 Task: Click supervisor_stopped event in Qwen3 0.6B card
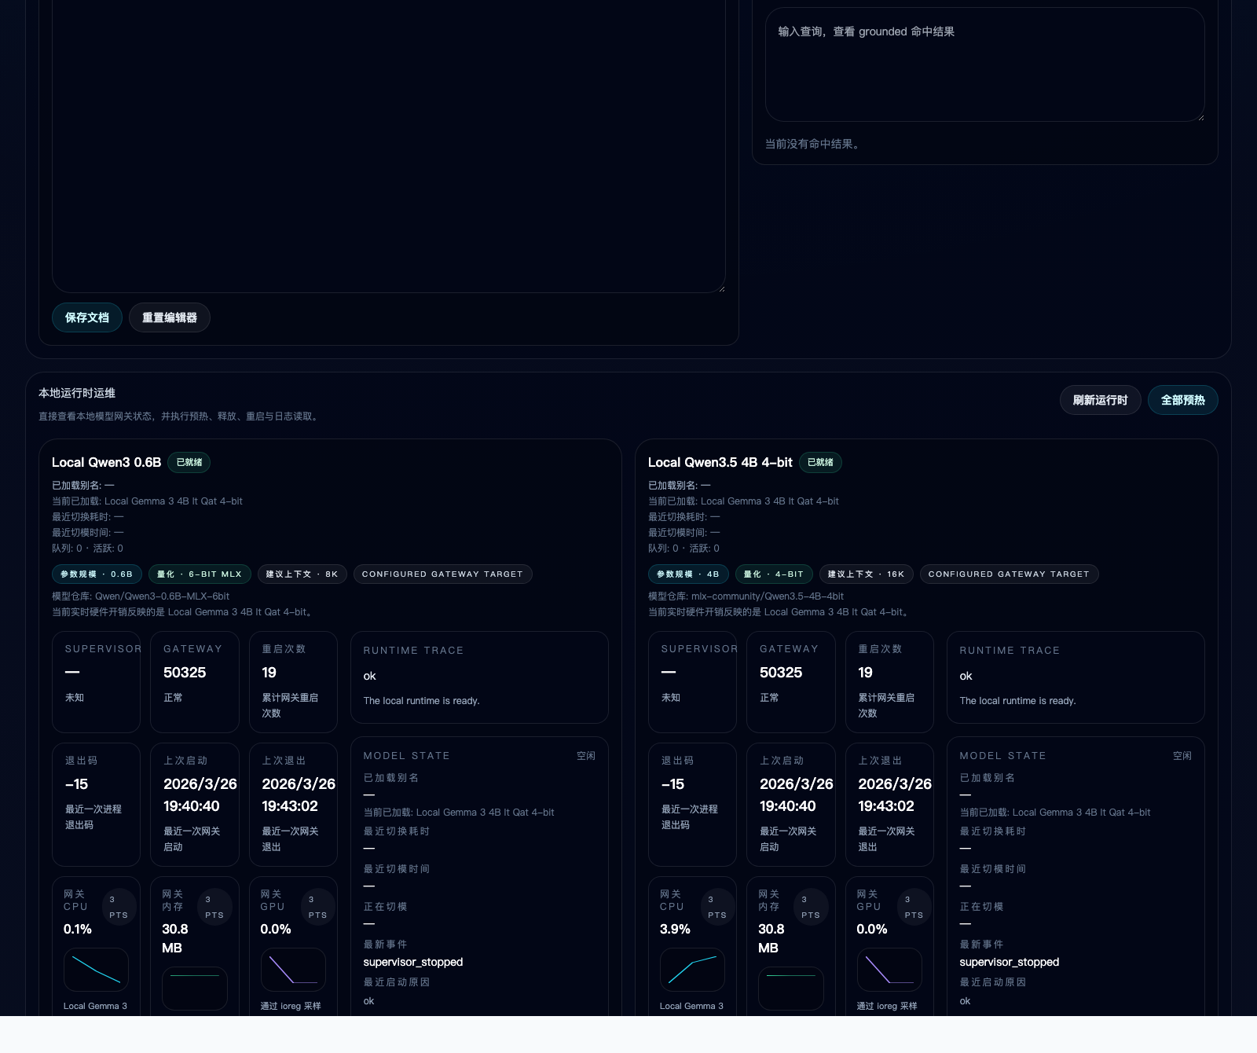413,962
